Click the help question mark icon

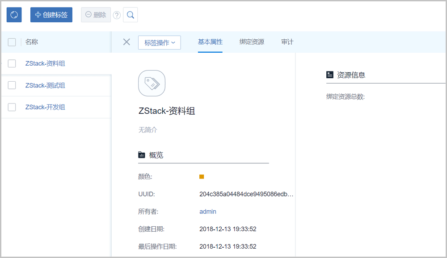coord(117,15)
